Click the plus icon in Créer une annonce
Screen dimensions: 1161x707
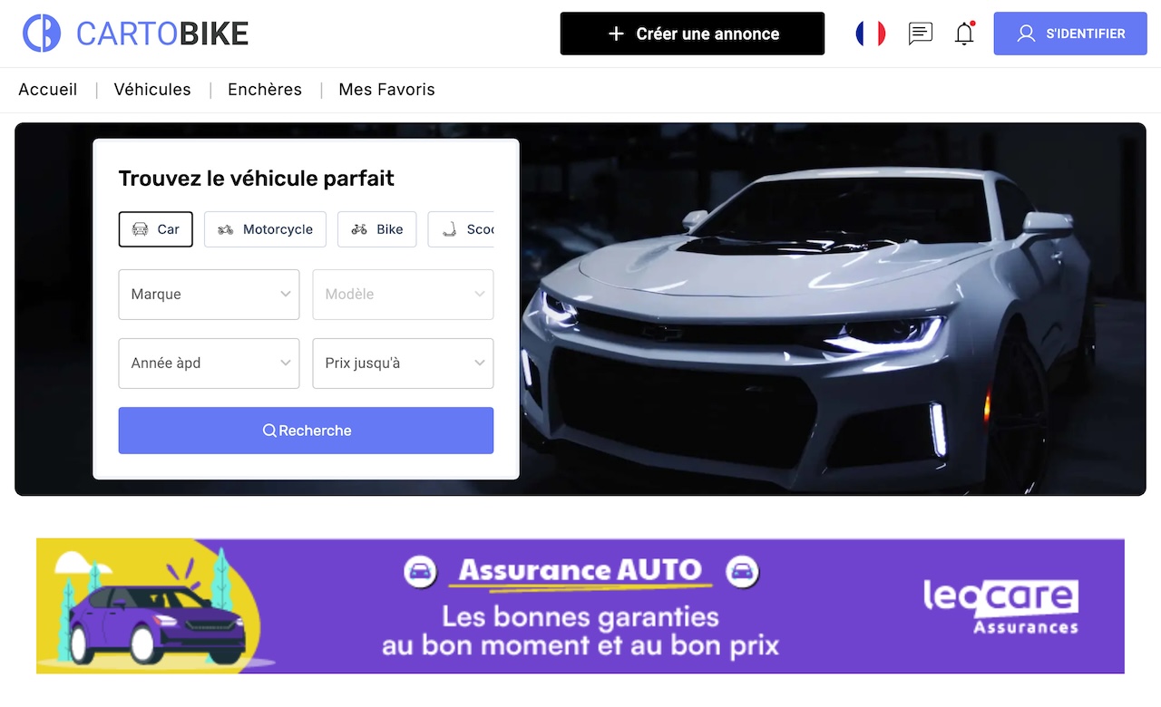coord(616,34)
